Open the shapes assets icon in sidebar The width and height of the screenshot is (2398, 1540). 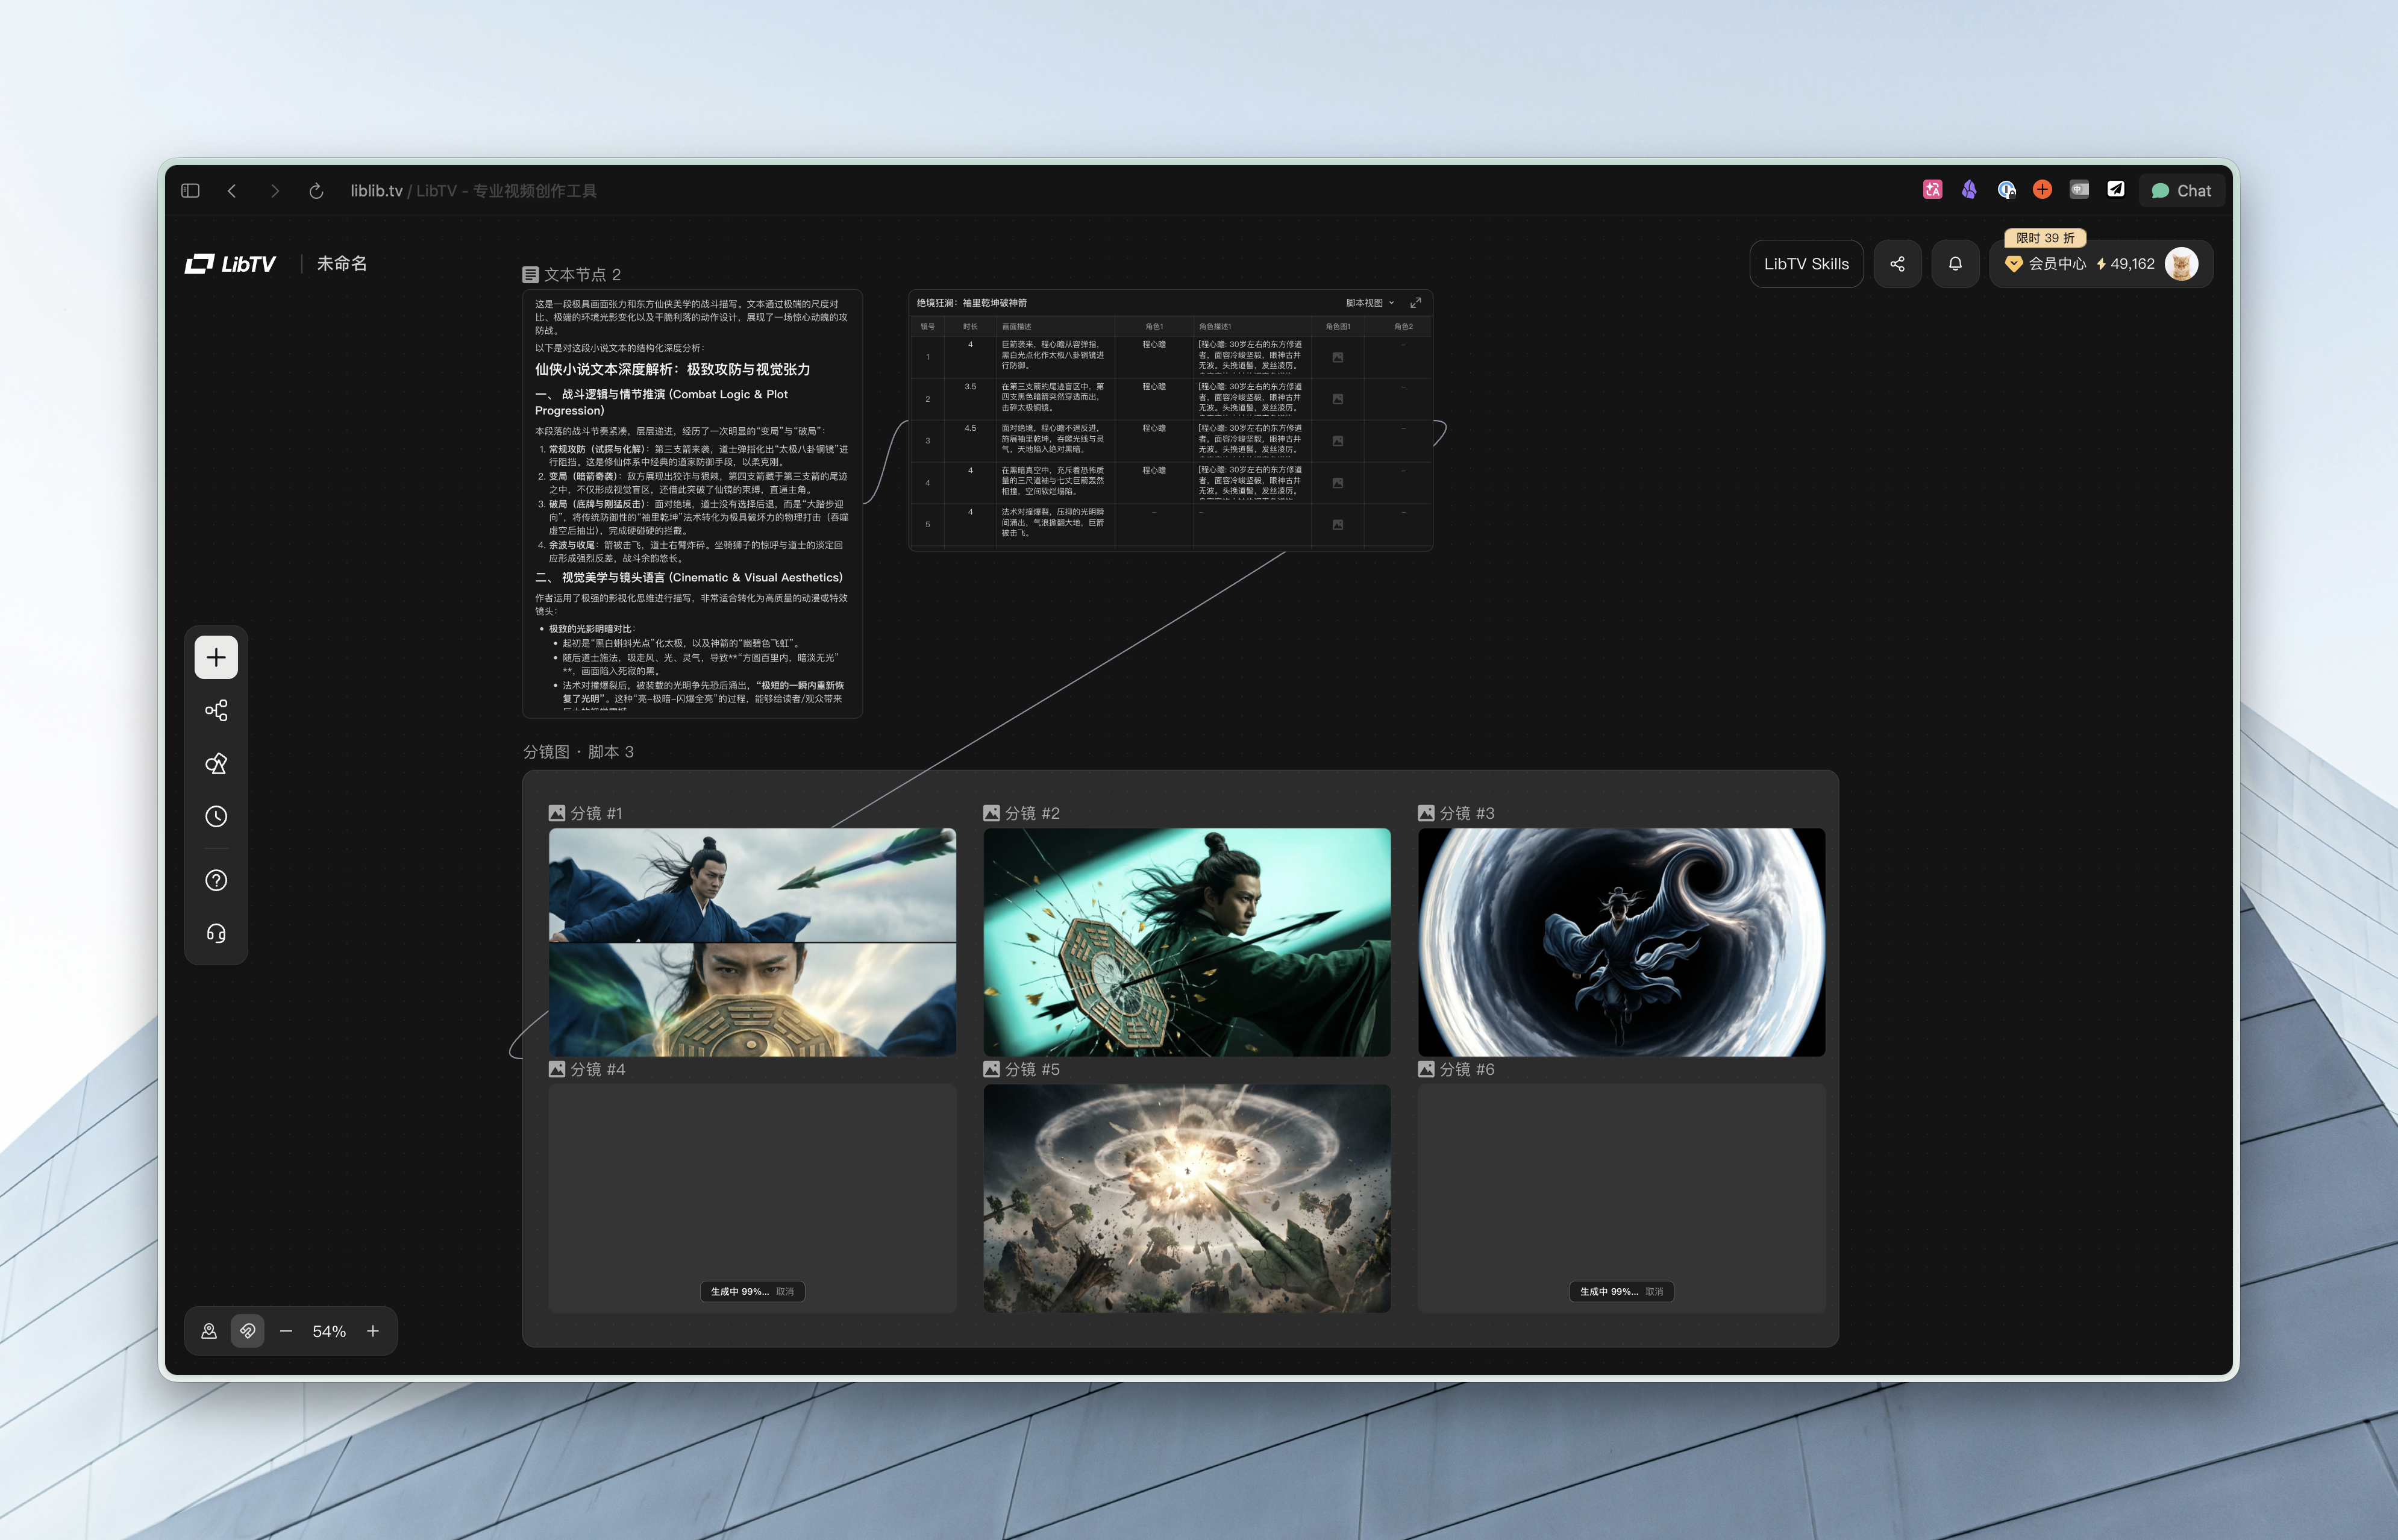click(x=216, y=764)
